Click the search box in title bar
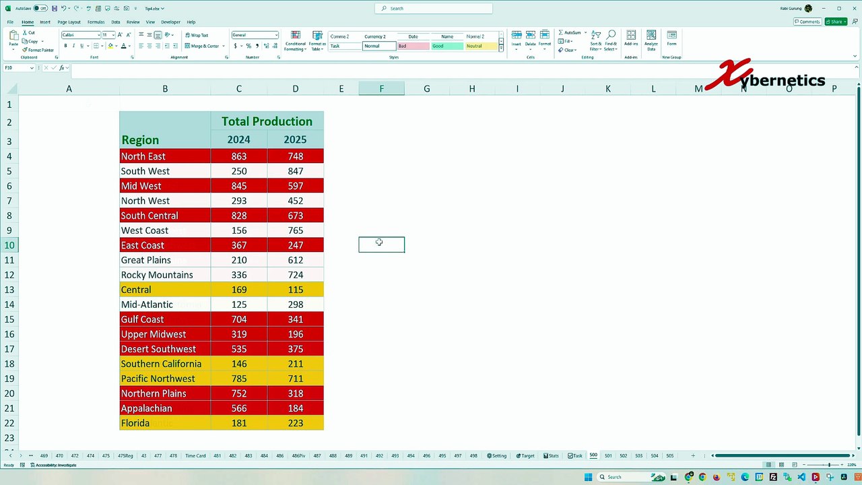This screenshot has height=485, width=862. 434,8
